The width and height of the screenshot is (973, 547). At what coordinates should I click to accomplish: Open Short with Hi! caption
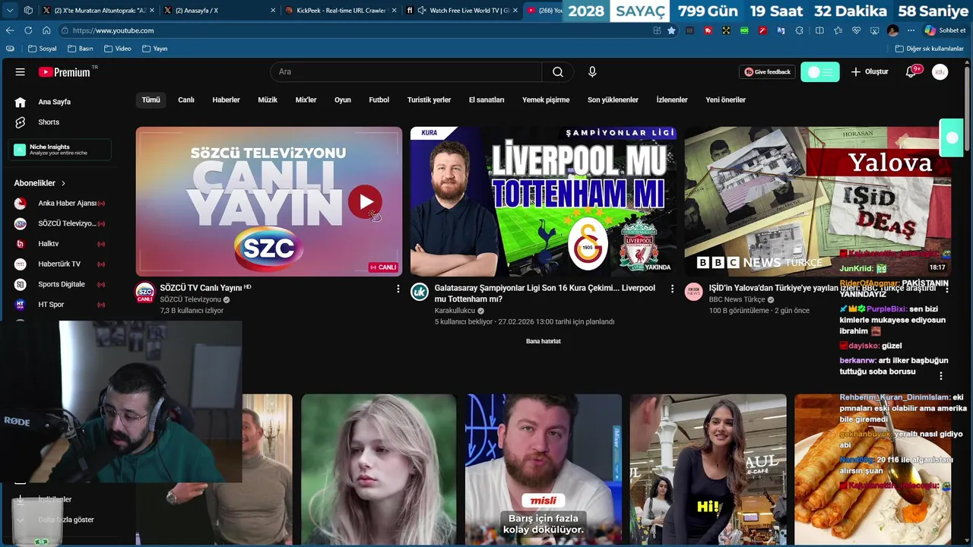pyautogui.click(x=708, y=470)
